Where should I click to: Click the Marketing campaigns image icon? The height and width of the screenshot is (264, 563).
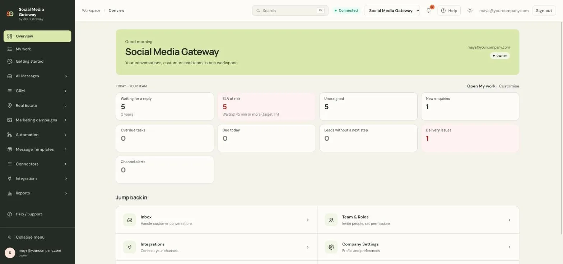click(10, 120)
